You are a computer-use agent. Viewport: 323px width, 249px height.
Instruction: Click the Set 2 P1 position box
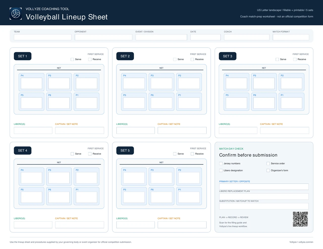pos(189,103)
